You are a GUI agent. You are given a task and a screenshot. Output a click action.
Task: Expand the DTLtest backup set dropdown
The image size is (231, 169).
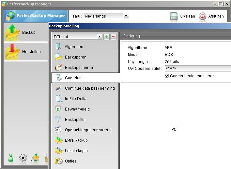(100, 37)
